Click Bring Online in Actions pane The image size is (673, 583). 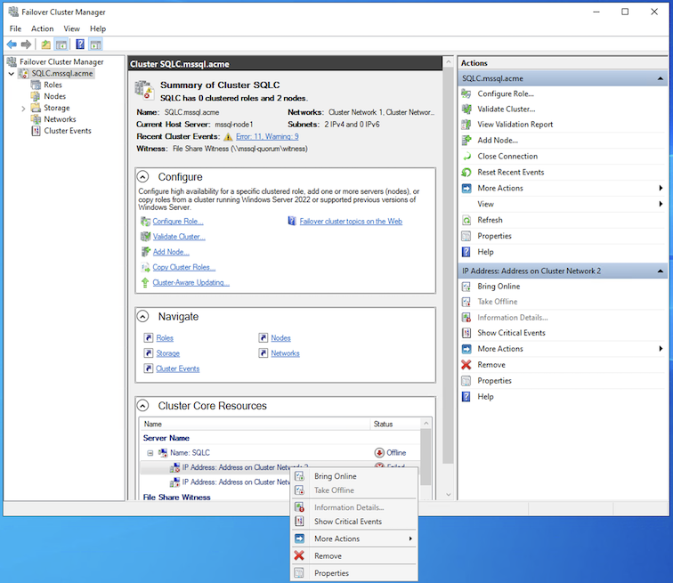pyautogui.click(x=499, y=287)
